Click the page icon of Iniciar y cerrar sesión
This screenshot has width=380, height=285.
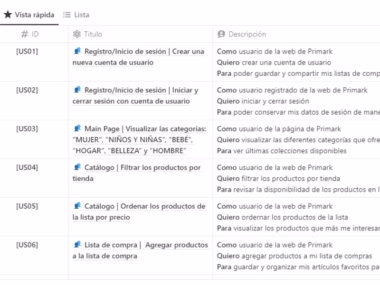tap(77, 90)
